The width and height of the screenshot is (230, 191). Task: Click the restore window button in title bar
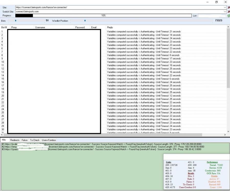[216, 2]
